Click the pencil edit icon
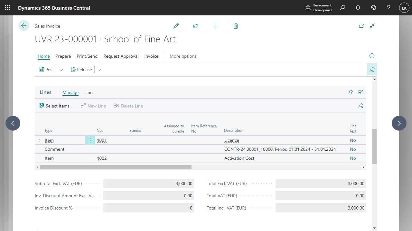 (176, 26)
